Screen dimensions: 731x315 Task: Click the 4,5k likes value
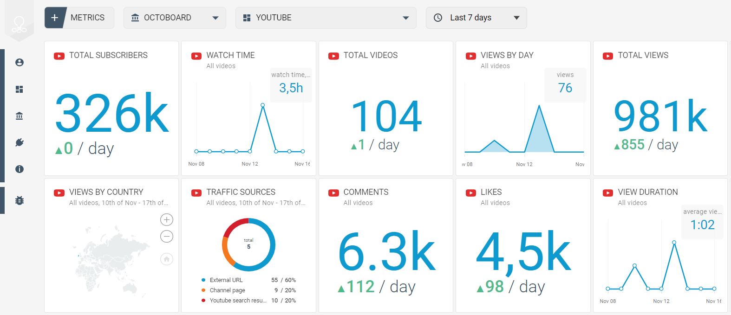(x=523, y=254)
